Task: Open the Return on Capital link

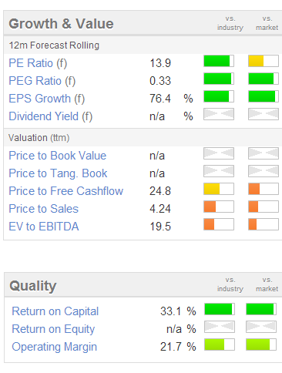Action: coord(55,311)
